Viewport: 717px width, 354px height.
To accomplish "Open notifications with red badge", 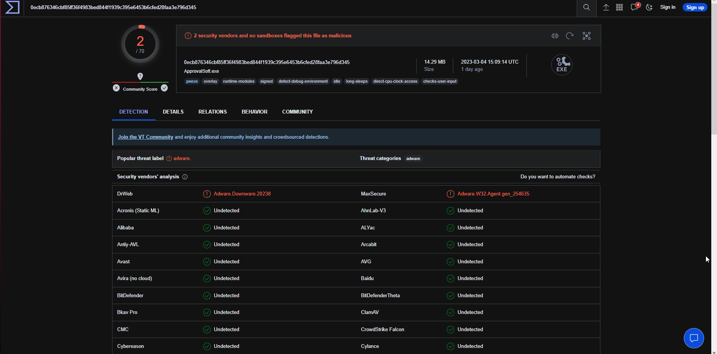I will point(634,7).
